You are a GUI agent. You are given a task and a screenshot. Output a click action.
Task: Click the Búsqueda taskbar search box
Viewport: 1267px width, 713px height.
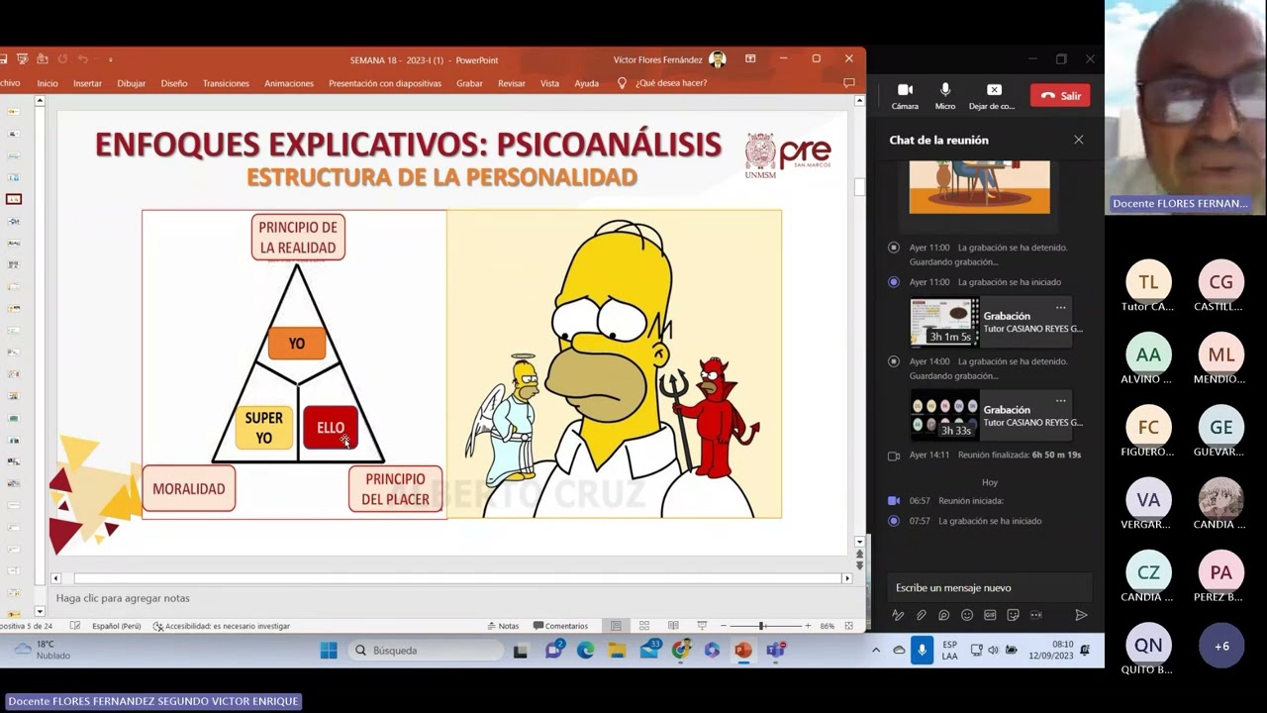428,651
